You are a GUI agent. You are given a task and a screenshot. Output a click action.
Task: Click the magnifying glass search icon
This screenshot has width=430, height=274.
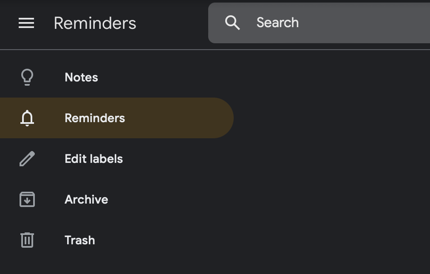(232, 23)
